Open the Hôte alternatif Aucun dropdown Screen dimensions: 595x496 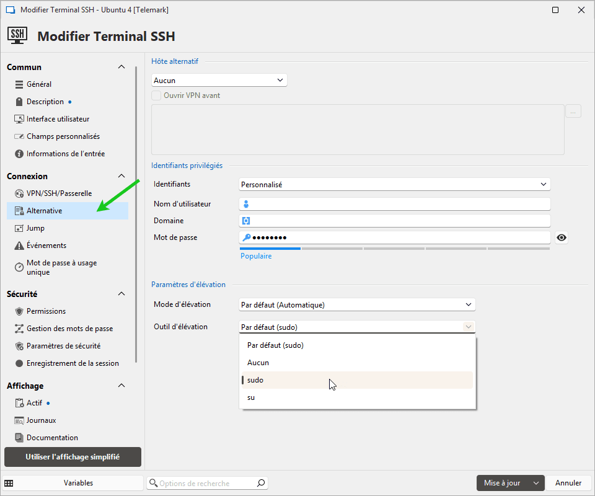219,80
